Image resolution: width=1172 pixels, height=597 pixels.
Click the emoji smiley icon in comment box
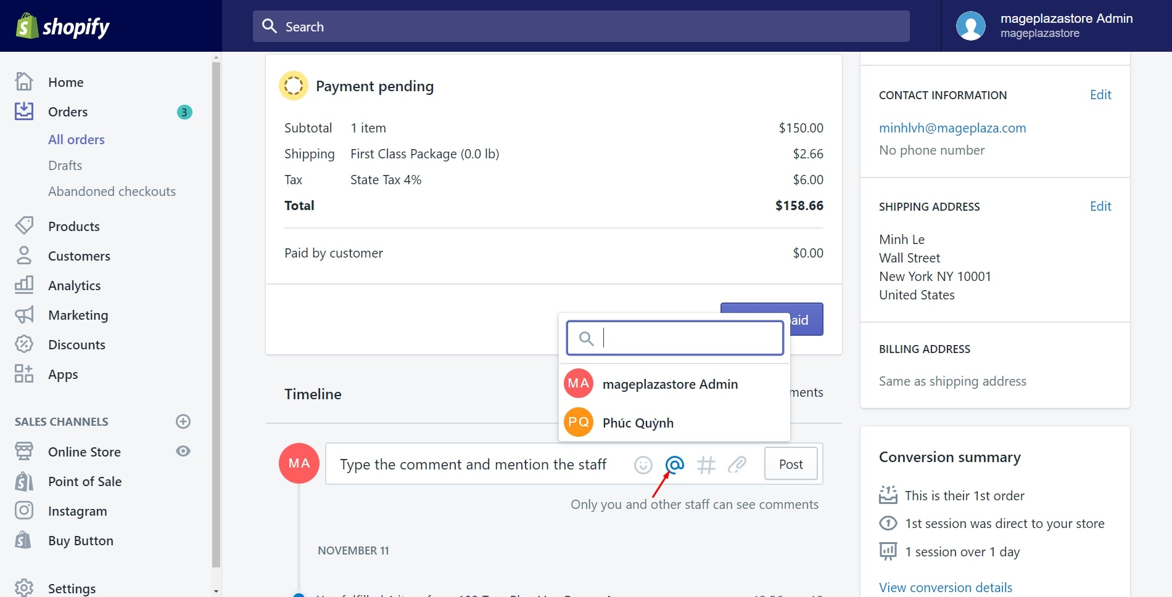643,465
